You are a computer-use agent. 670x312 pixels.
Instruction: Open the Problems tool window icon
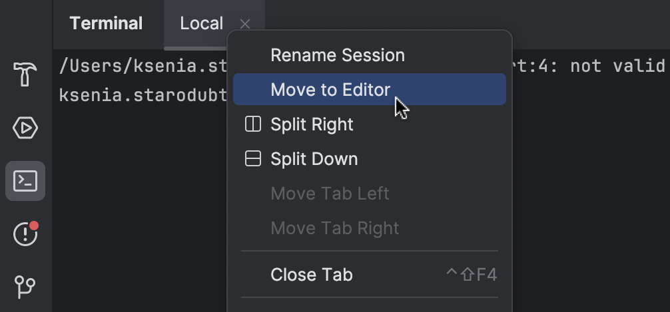(25, 234)
